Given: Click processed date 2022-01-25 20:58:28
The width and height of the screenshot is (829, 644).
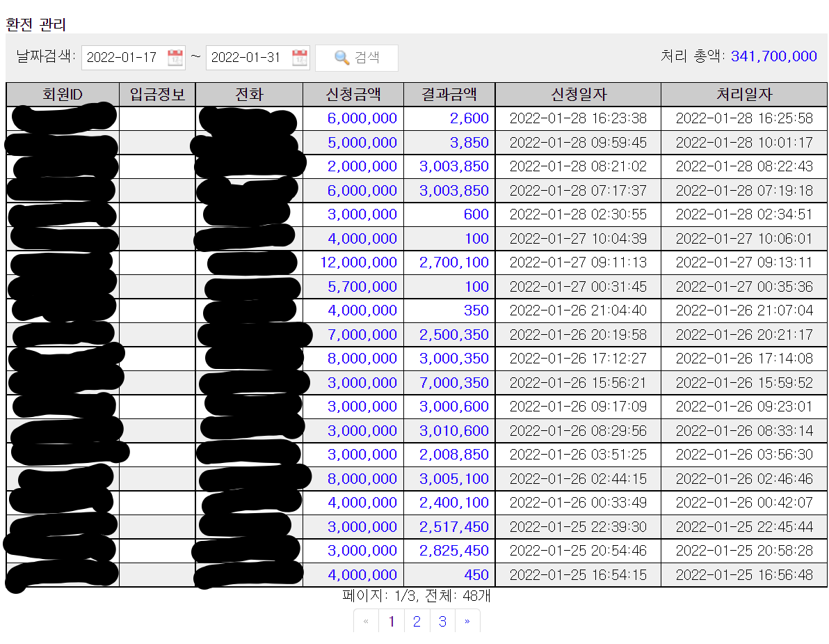Looking at the screenshot, I should click(x=744, y=551).
